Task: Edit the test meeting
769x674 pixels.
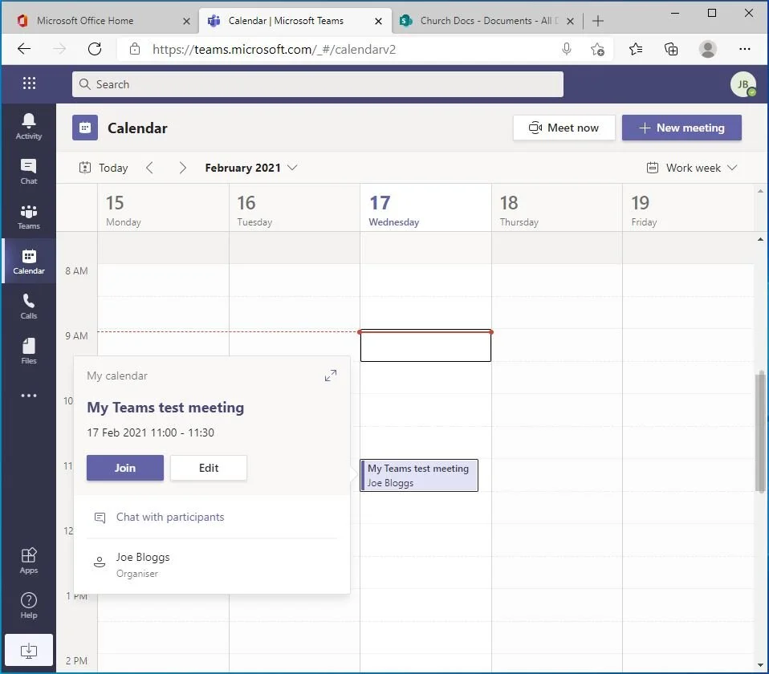Action: [x=209, y=468]
